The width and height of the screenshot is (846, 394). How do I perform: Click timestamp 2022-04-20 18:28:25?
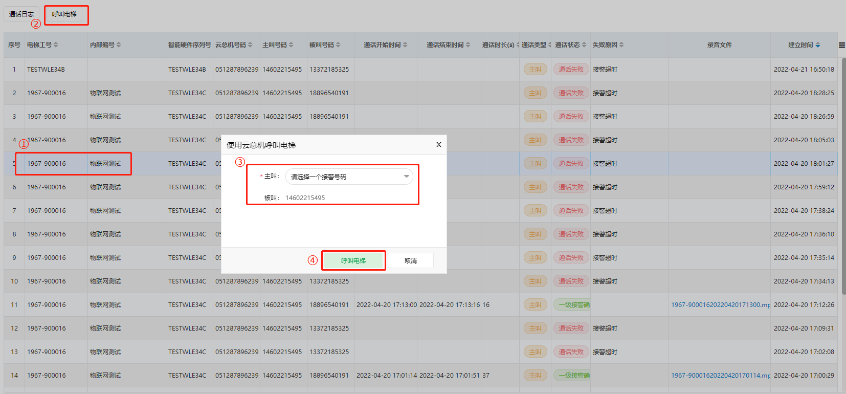[x=804, y=93]
